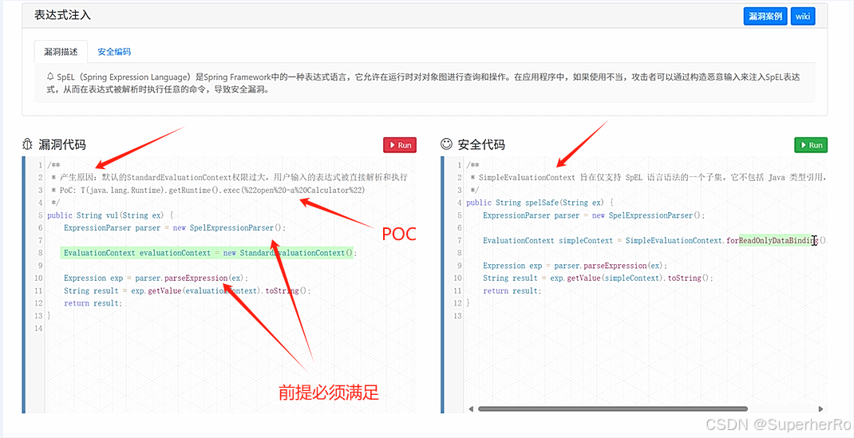Click the 漏洞代码 heading
The height and width of the screenshot is (438, 854).
[x=62, y=144]
